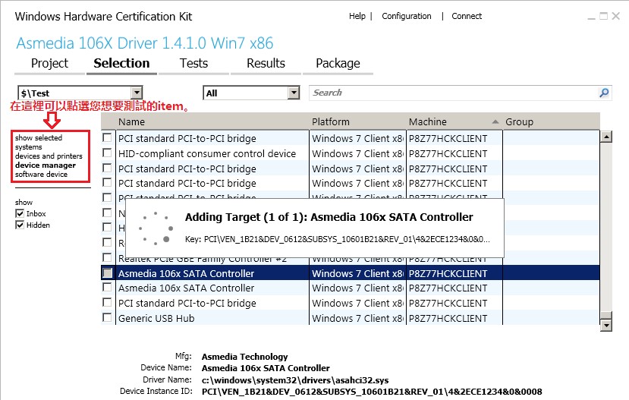The width and height of the screenshot is (629, 400).
Task: Click the driver path asahci32.sys text
Action: [295, 380]
